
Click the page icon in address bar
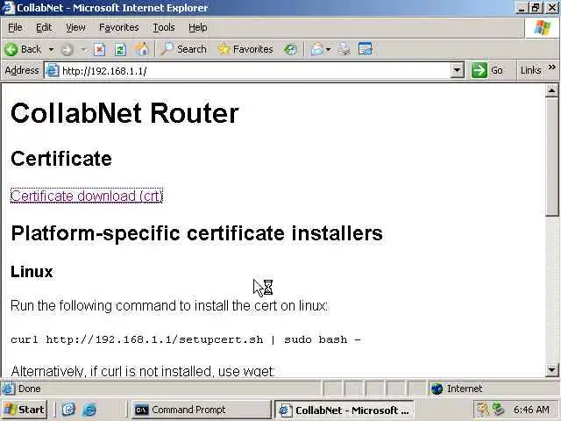[x=52, y=70]
